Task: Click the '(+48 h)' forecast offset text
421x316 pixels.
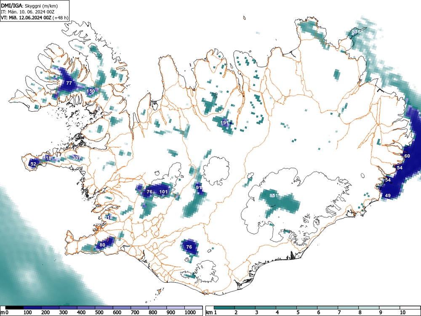Action: tap(61, 18)
